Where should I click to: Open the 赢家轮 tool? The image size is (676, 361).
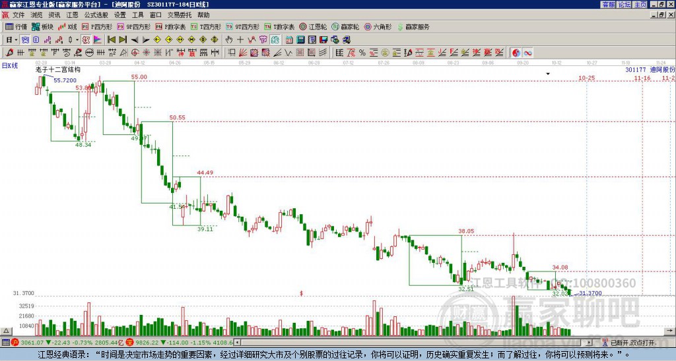[x=345, y=26]
